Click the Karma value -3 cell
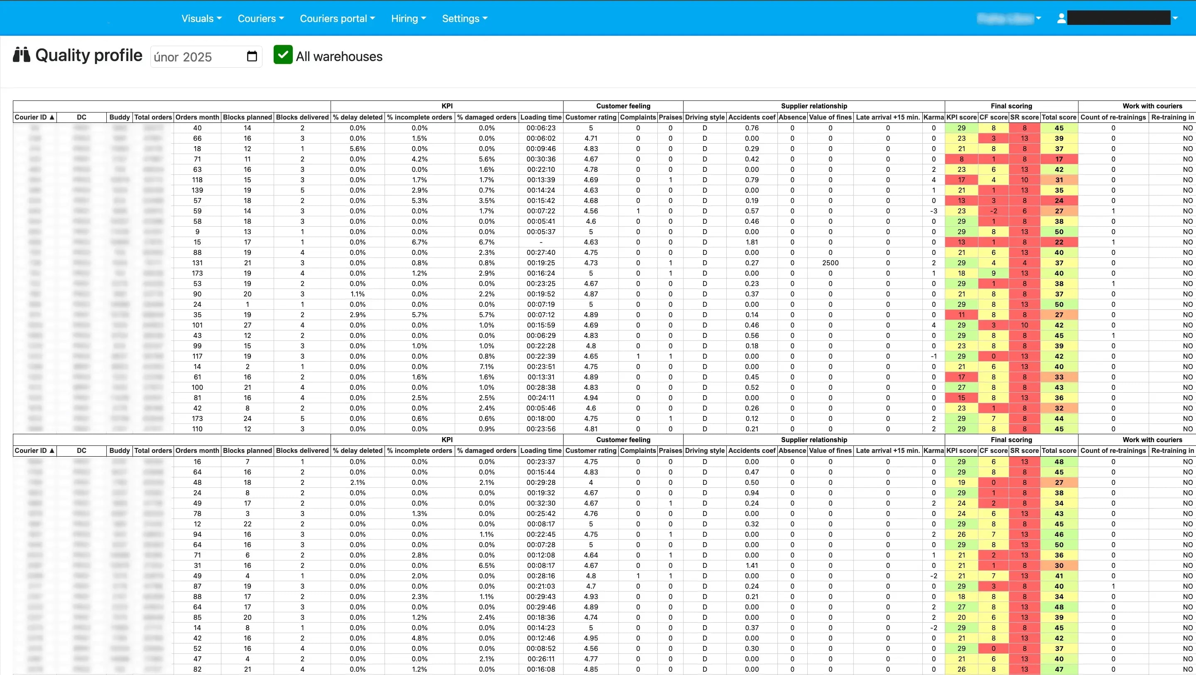 pos(933,211)
